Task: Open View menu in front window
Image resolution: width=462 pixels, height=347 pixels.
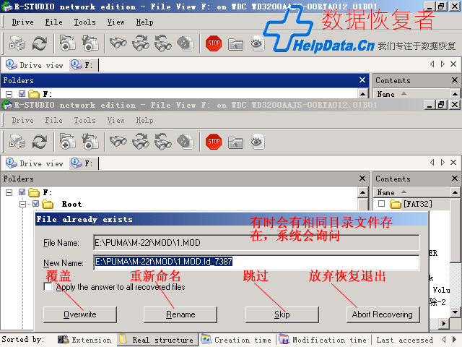Action: (x=115, y=121)
